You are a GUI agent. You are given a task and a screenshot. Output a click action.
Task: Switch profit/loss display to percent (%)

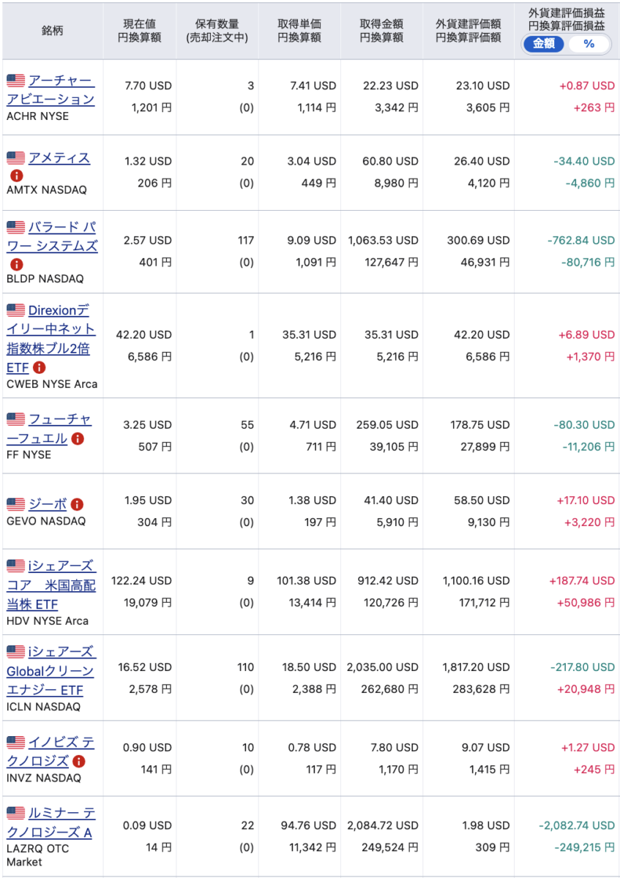[589, 44]
